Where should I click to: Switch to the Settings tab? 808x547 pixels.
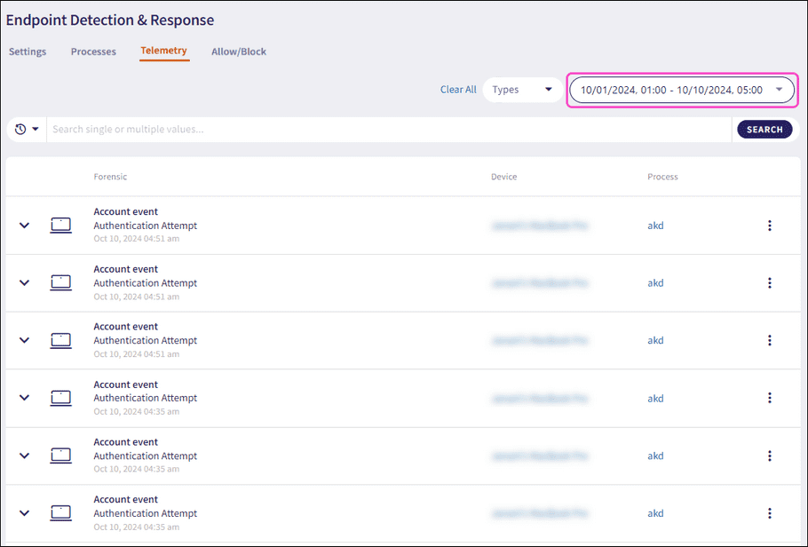click(x=28, y=52)
